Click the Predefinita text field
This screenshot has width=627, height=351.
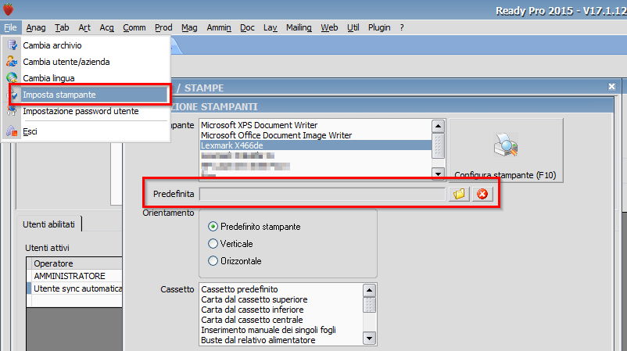click(322, 194)
